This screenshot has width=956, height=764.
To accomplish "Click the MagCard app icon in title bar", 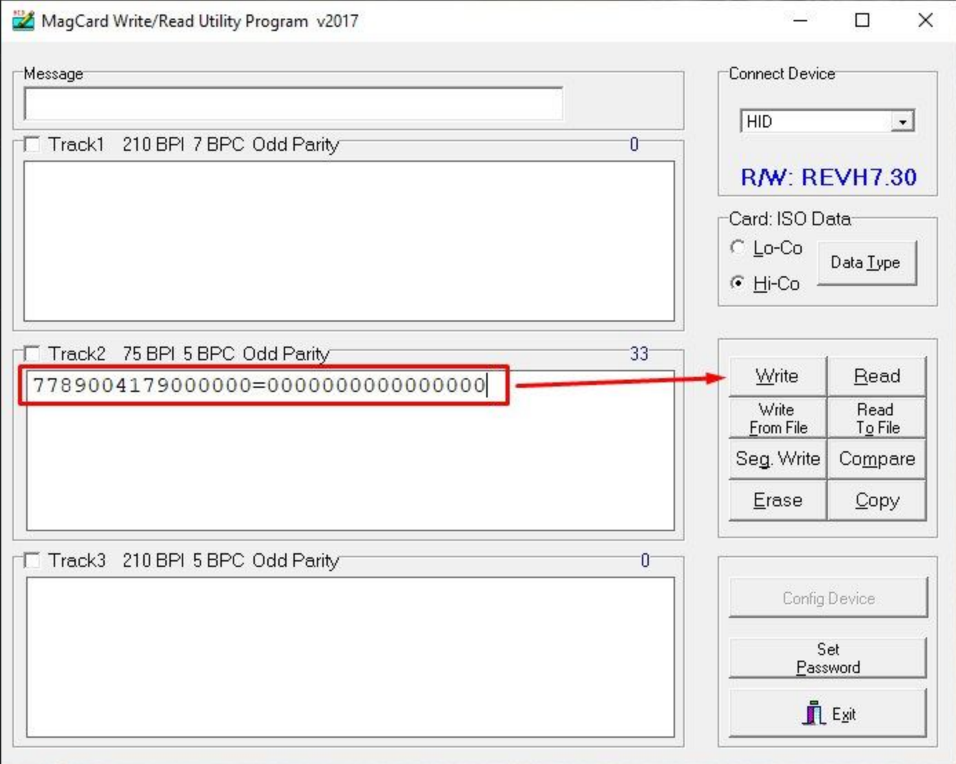I will tap(23, 20).
